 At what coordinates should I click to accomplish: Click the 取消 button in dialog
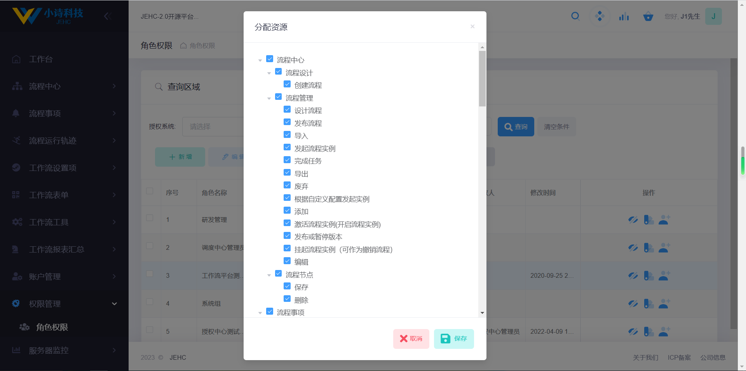[x=411, y=339]
